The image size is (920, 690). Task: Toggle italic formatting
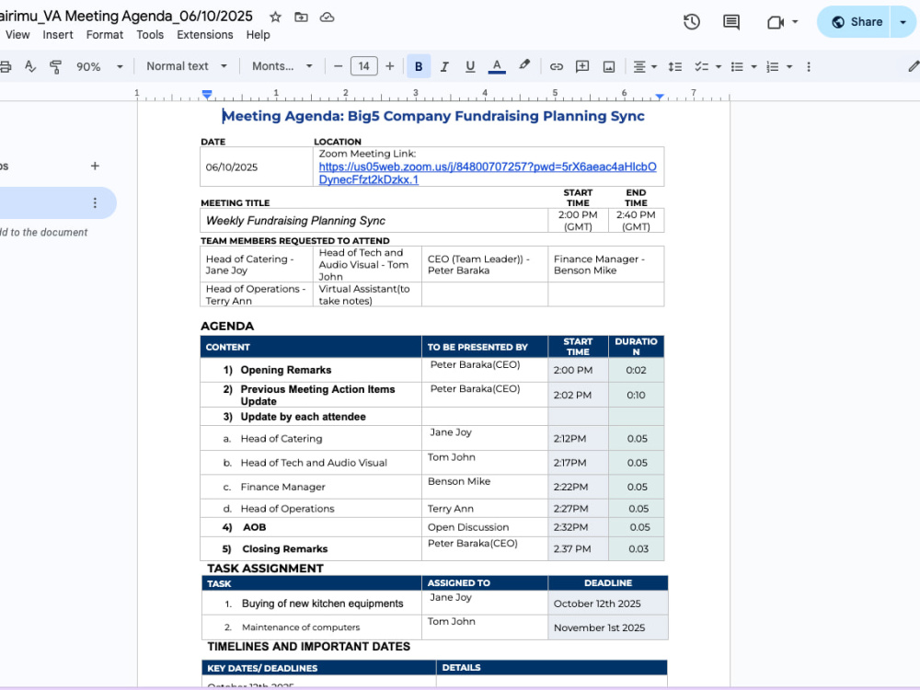click(x=444, y=66)
